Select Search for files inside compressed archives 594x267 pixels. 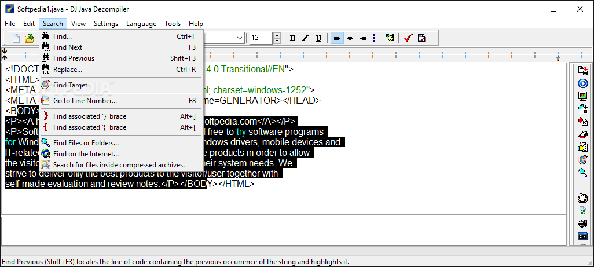(121, 164)
